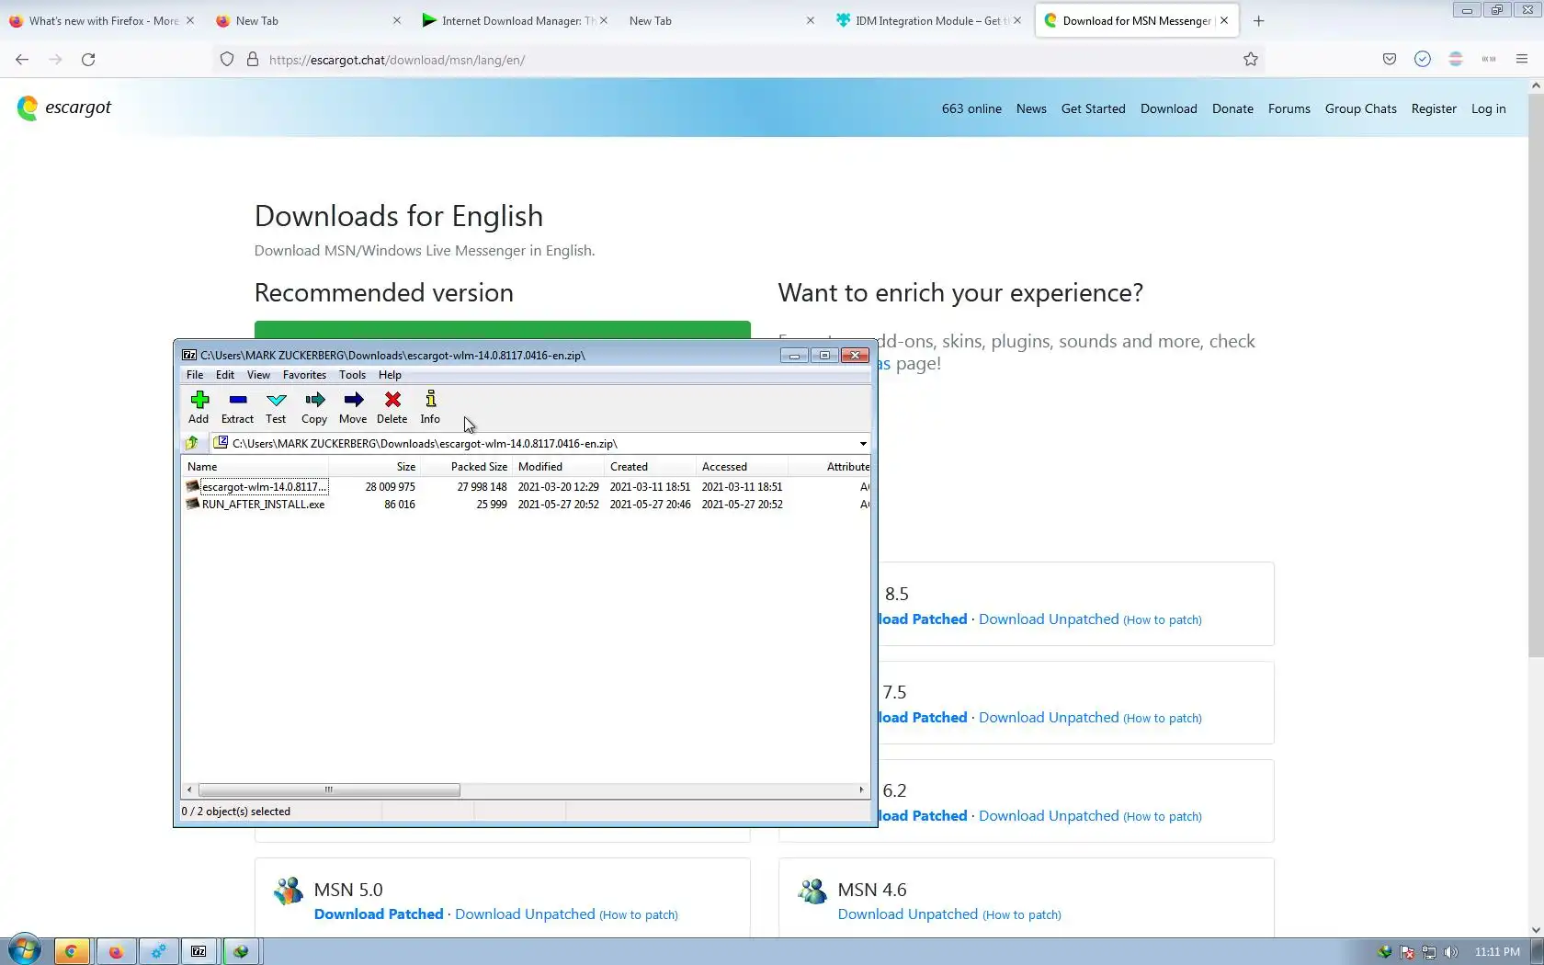
Task: Select the 7-Zip horizontal scrollbar thumb
Action: pos(329,790)
